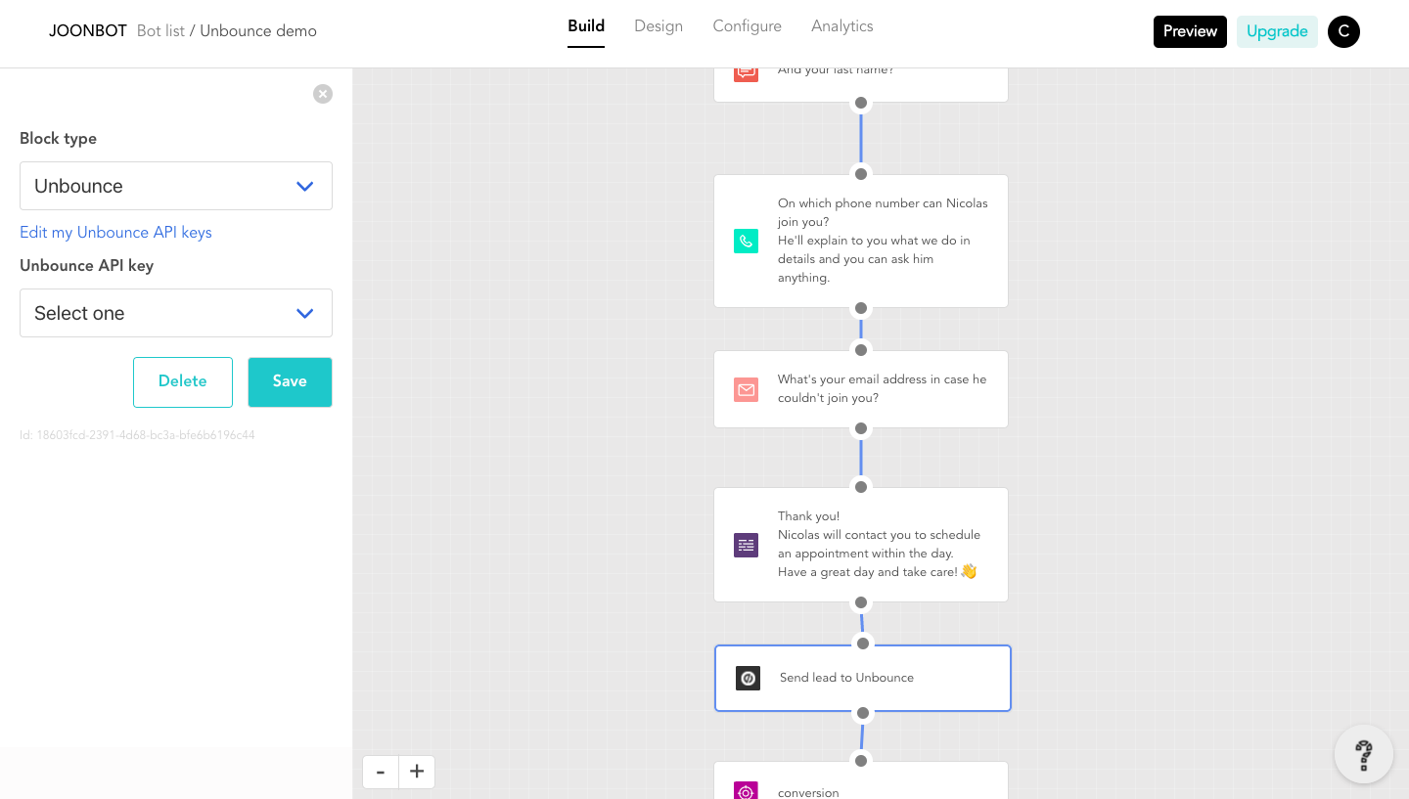Open the Unbounce API key Select one dropdown
1409x799 pixels.
pos(176,313)
